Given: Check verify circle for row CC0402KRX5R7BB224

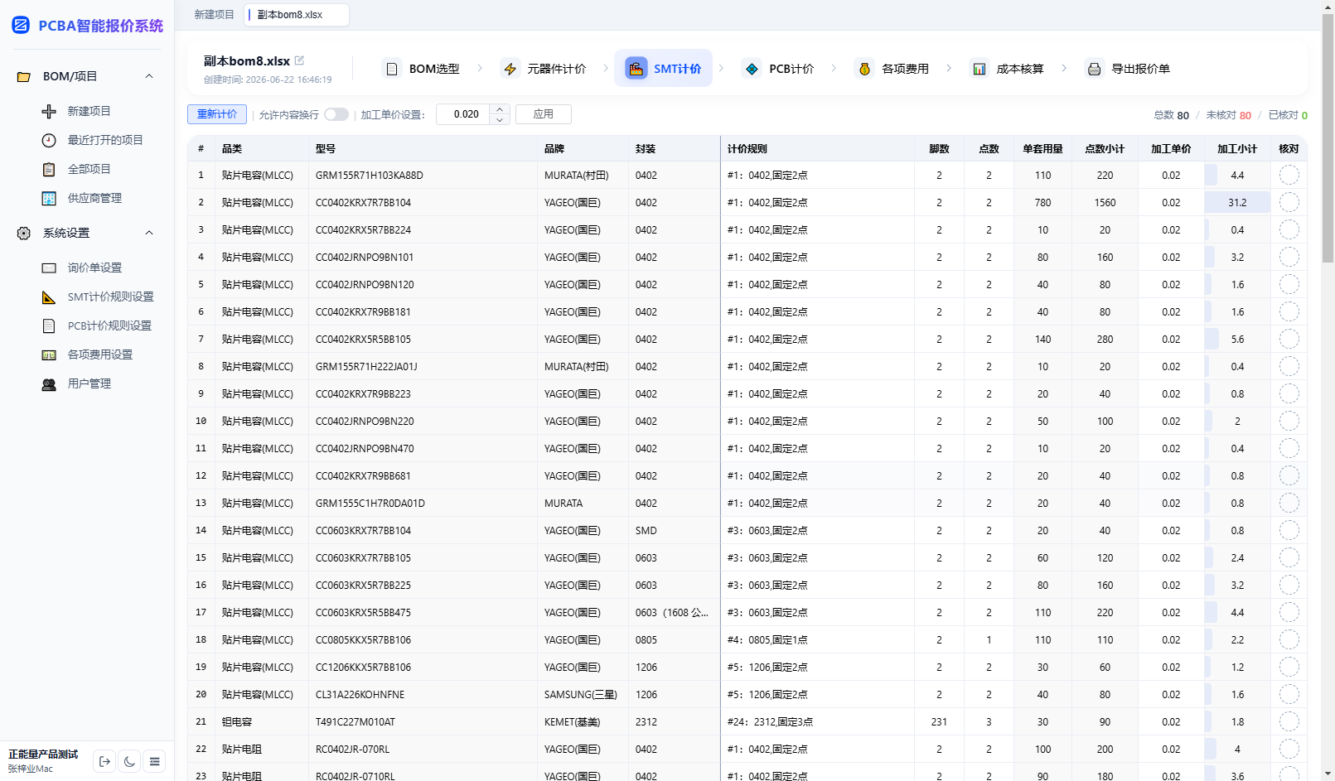Looking at the screenshot, I should (x=1289, y=229).
